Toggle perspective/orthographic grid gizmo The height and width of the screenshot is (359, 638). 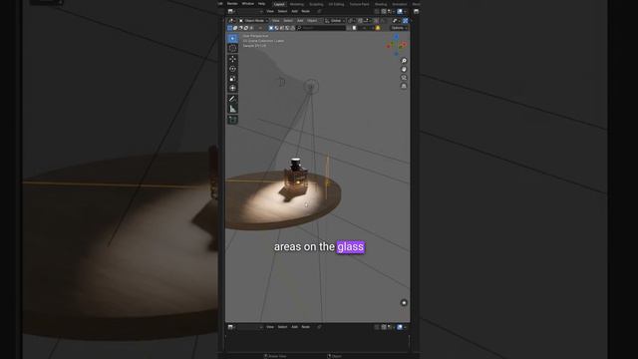(404, 87)
